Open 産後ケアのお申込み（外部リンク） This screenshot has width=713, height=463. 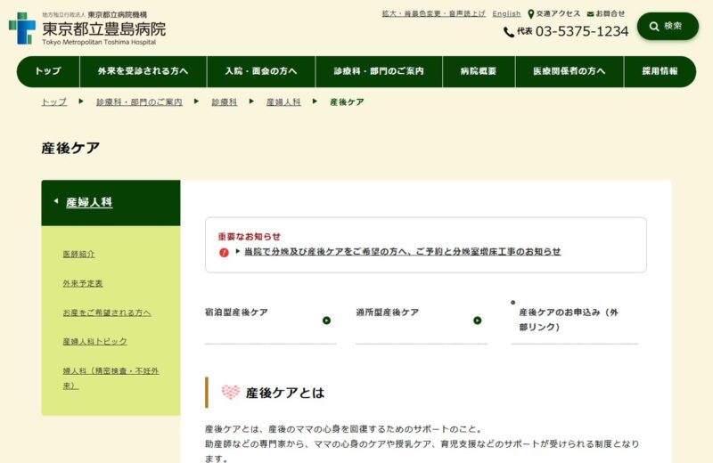[x=569, y=320]
